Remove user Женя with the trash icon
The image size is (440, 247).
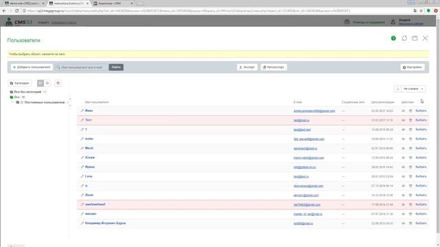410,195
